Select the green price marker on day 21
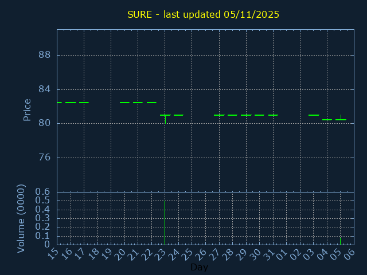The width and height of the screenshot is (367, 275). (138, 103)
